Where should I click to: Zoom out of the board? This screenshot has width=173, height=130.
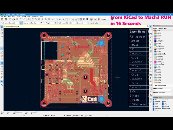pos(39,19)
